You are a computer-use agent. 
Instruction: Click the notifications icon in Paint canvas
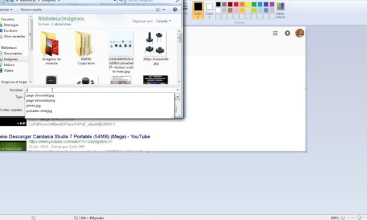click(x=287, y=33)
